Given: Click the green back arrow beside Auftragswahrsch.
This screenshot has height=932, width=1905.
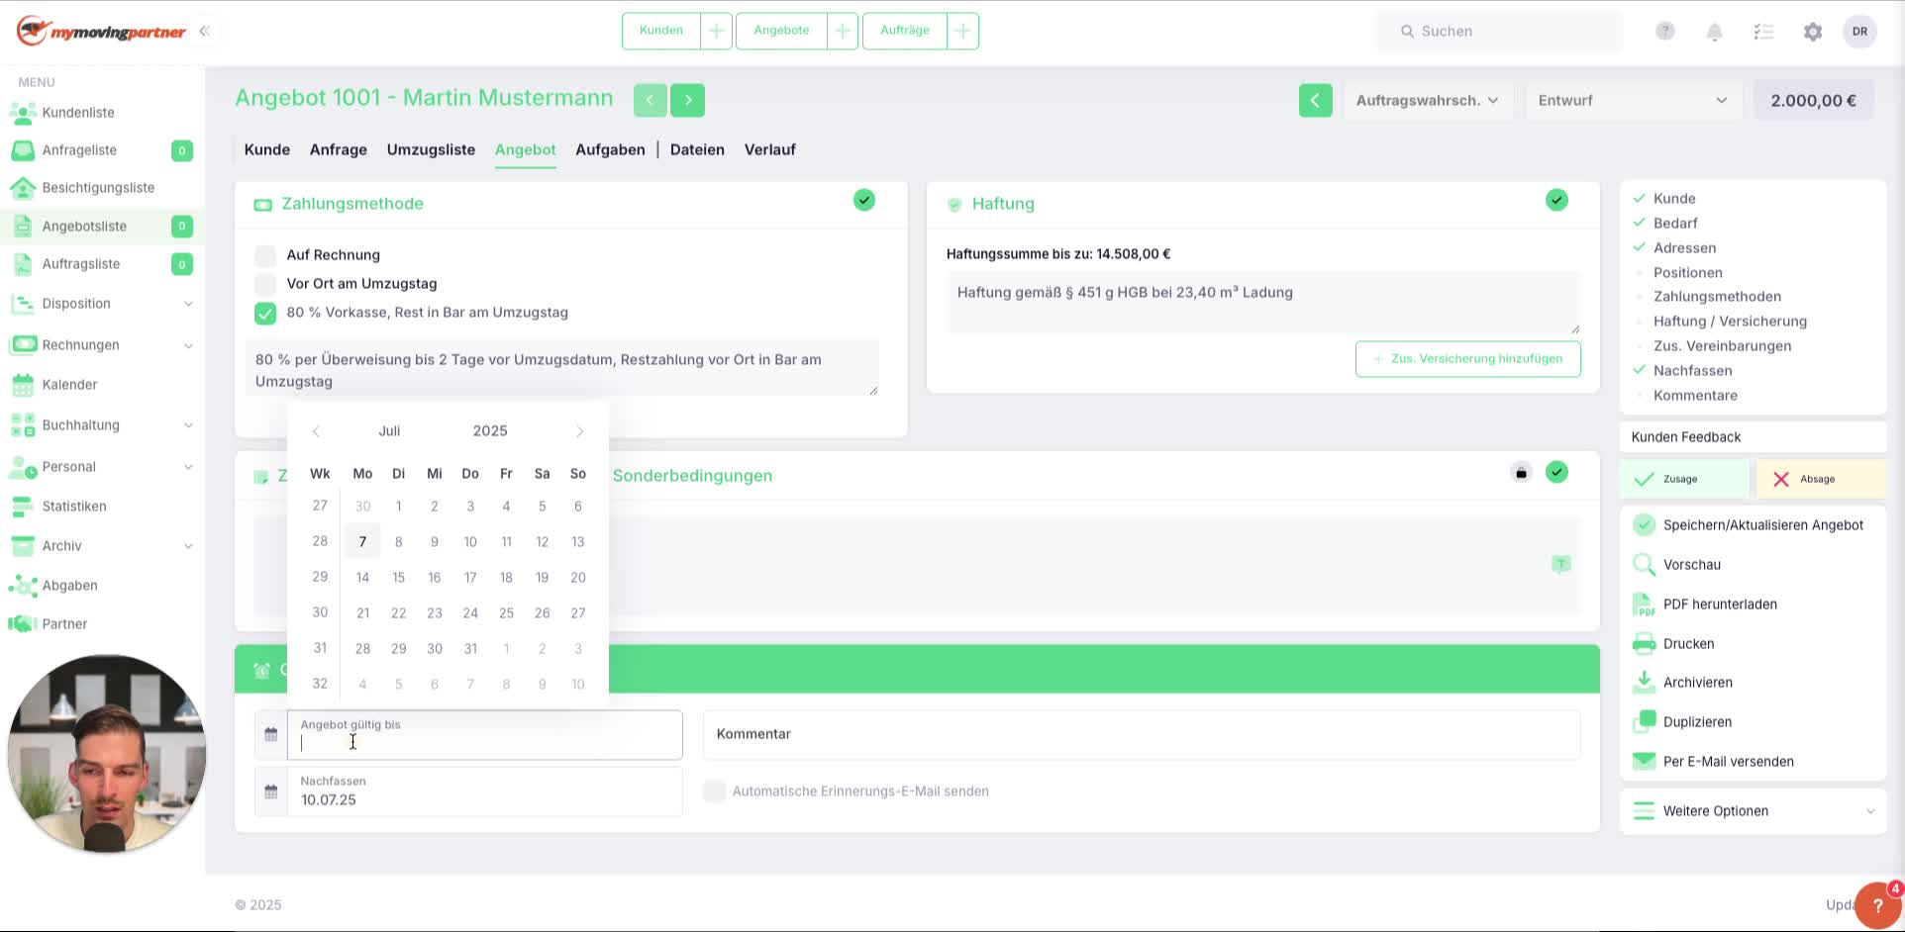Looking at the screenshot, I should (x=1315, y=100).
